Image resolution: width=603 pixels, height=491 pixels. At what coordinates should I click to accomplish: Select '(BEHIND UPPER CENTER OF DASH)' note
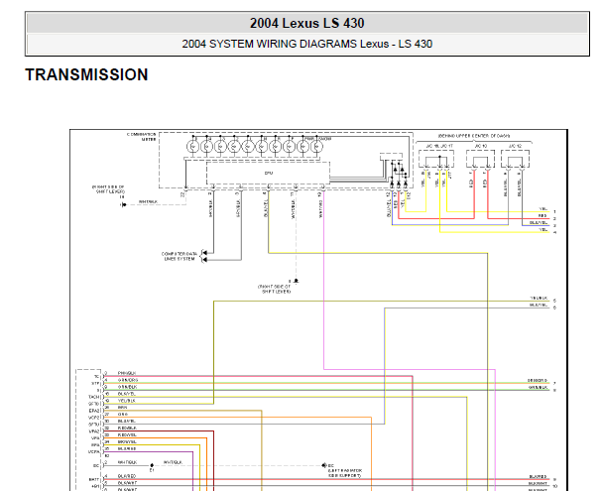pos(474,136)
